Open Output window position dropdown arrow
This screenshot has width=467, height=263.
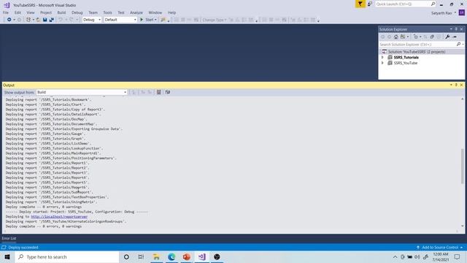tap(451, 85)
